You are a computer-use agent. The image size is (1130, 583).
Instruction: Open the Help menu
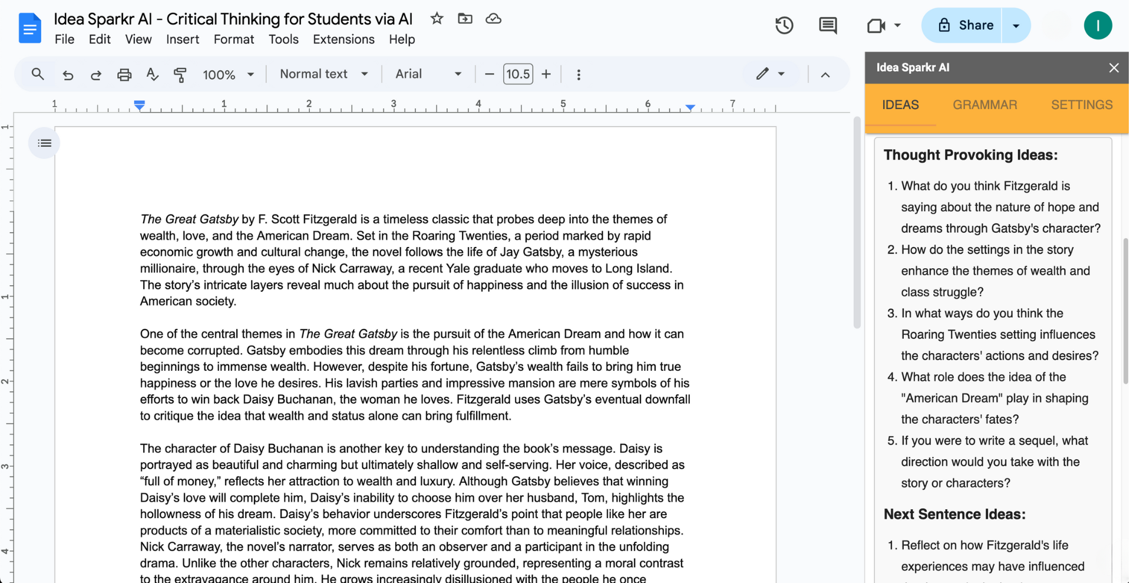(402, 39)
